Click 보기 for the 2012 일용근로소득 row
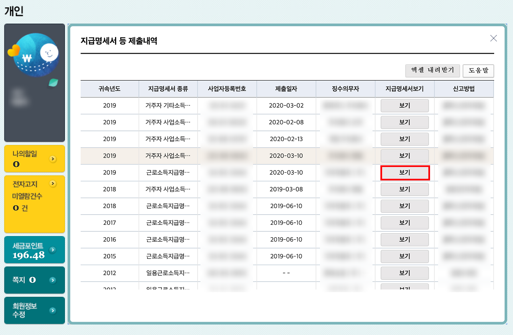The height and width of the screenshot is (335, 513). pos(404,273)
